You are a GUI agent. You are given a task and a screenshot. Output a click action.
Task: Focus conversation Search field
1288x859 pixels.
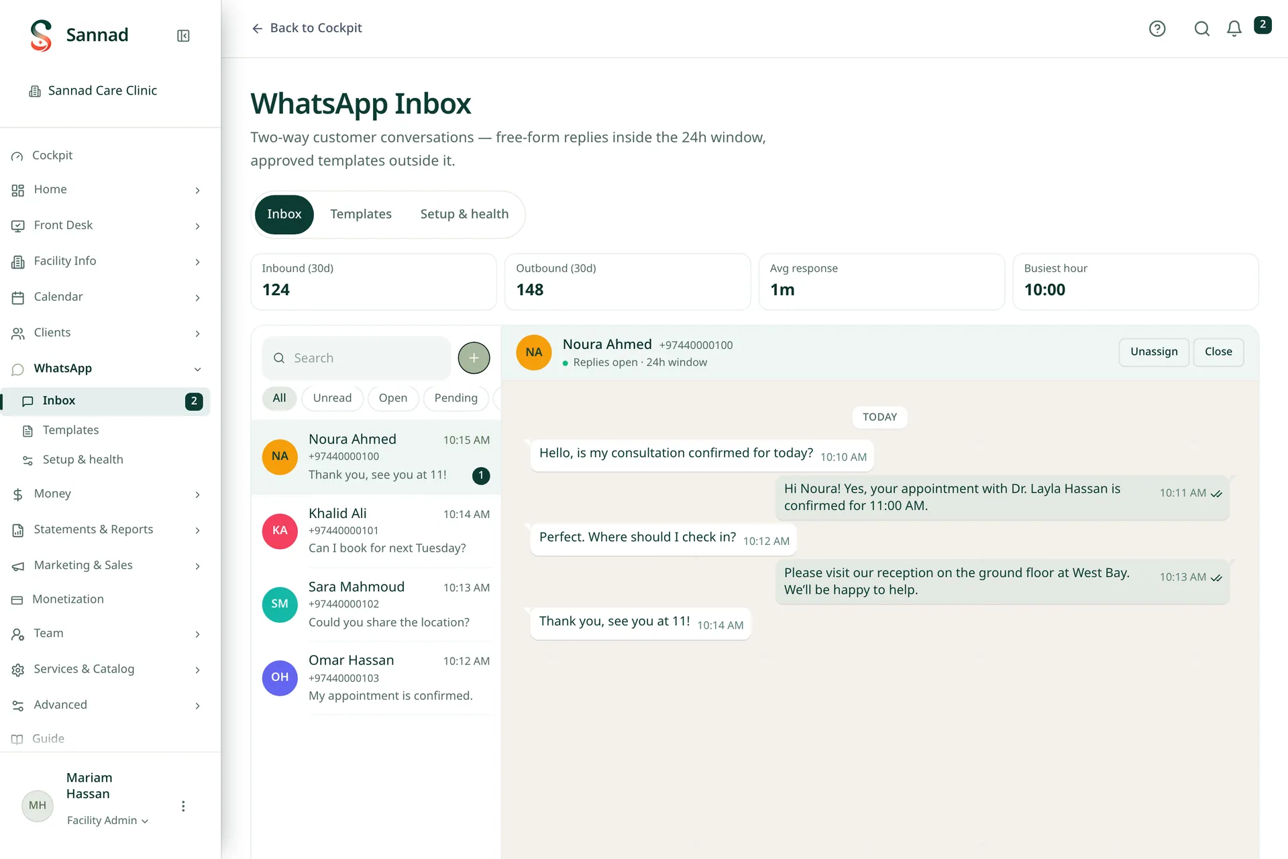(x=357, y=358)
